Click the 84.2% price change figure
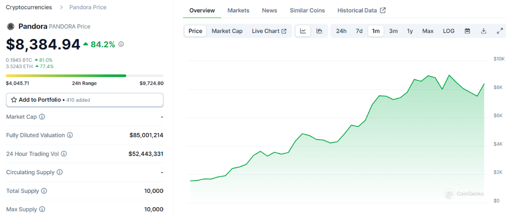 (102, 44)
